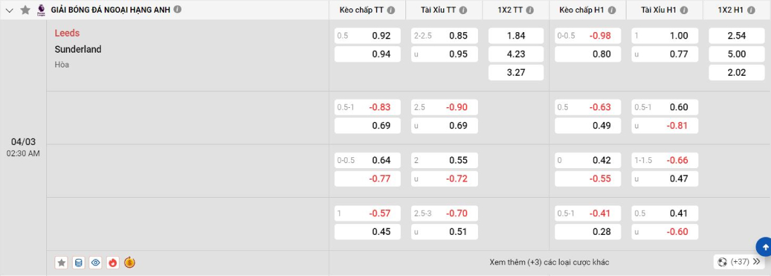The width and height of the screenshot is (771, 276).
Task: Toggle the favorite star below the match
Action: click(x=62, y=263)
